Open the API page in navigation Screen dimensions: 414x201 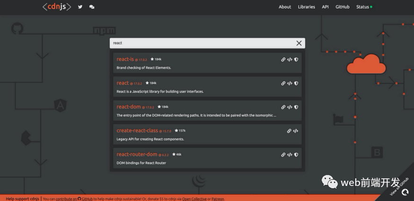click(326, 7)
